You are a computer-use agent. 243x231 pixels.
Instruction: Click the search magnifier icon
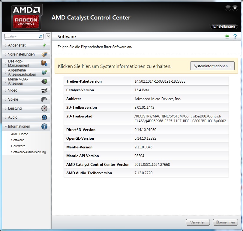(40, 37)
